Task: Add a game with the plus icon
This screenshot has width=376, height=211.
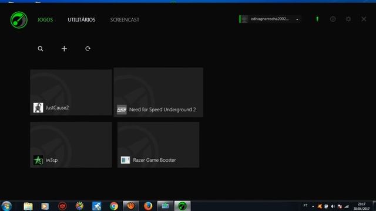Action: [64, 49]
